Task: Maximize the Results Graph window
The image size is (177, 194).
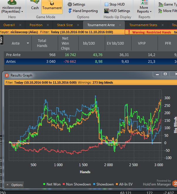Action: 165,74
